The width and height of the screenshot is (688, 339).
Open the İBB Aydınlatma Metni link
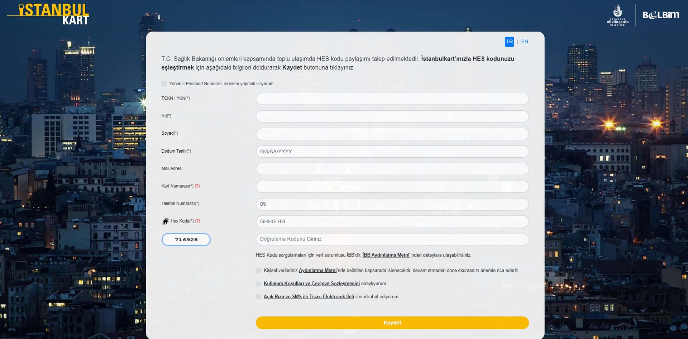point(386,255)
